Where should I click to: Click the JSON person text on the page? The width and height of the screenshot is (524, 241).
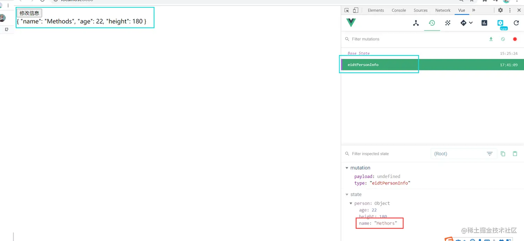pos(81,21)
